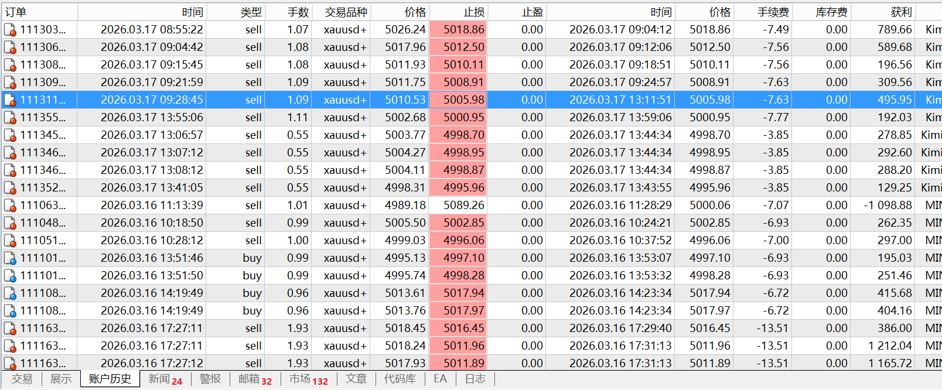Click the order icon for 111352...
The width and height of the screenshot is (942, 390).
(x=10, y=188)
